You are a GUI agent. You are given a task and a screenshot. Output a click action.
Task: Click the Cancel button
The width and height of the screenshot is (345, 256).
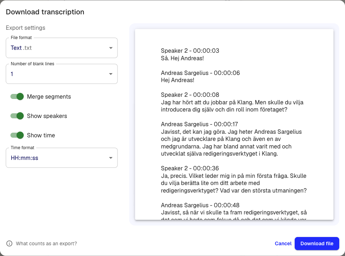(283, 243)
